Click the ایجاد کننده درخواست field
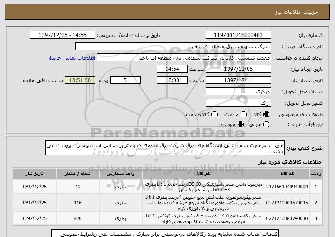335x237 pixels. pyautogui.click(x=184, y=58)
